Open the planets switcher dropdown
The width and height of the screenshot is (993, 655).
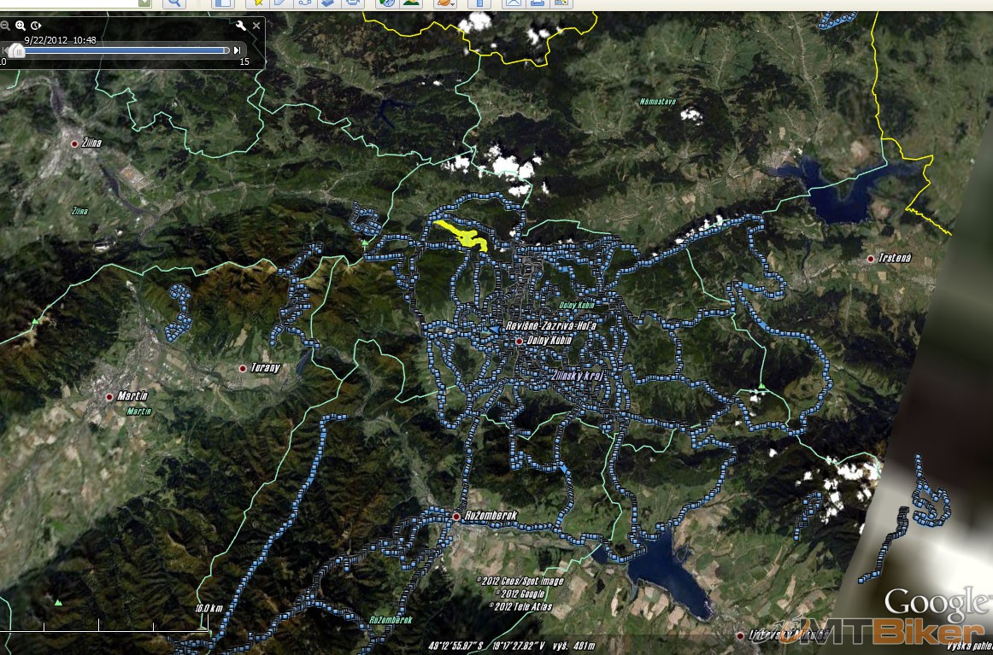(444, 3)
